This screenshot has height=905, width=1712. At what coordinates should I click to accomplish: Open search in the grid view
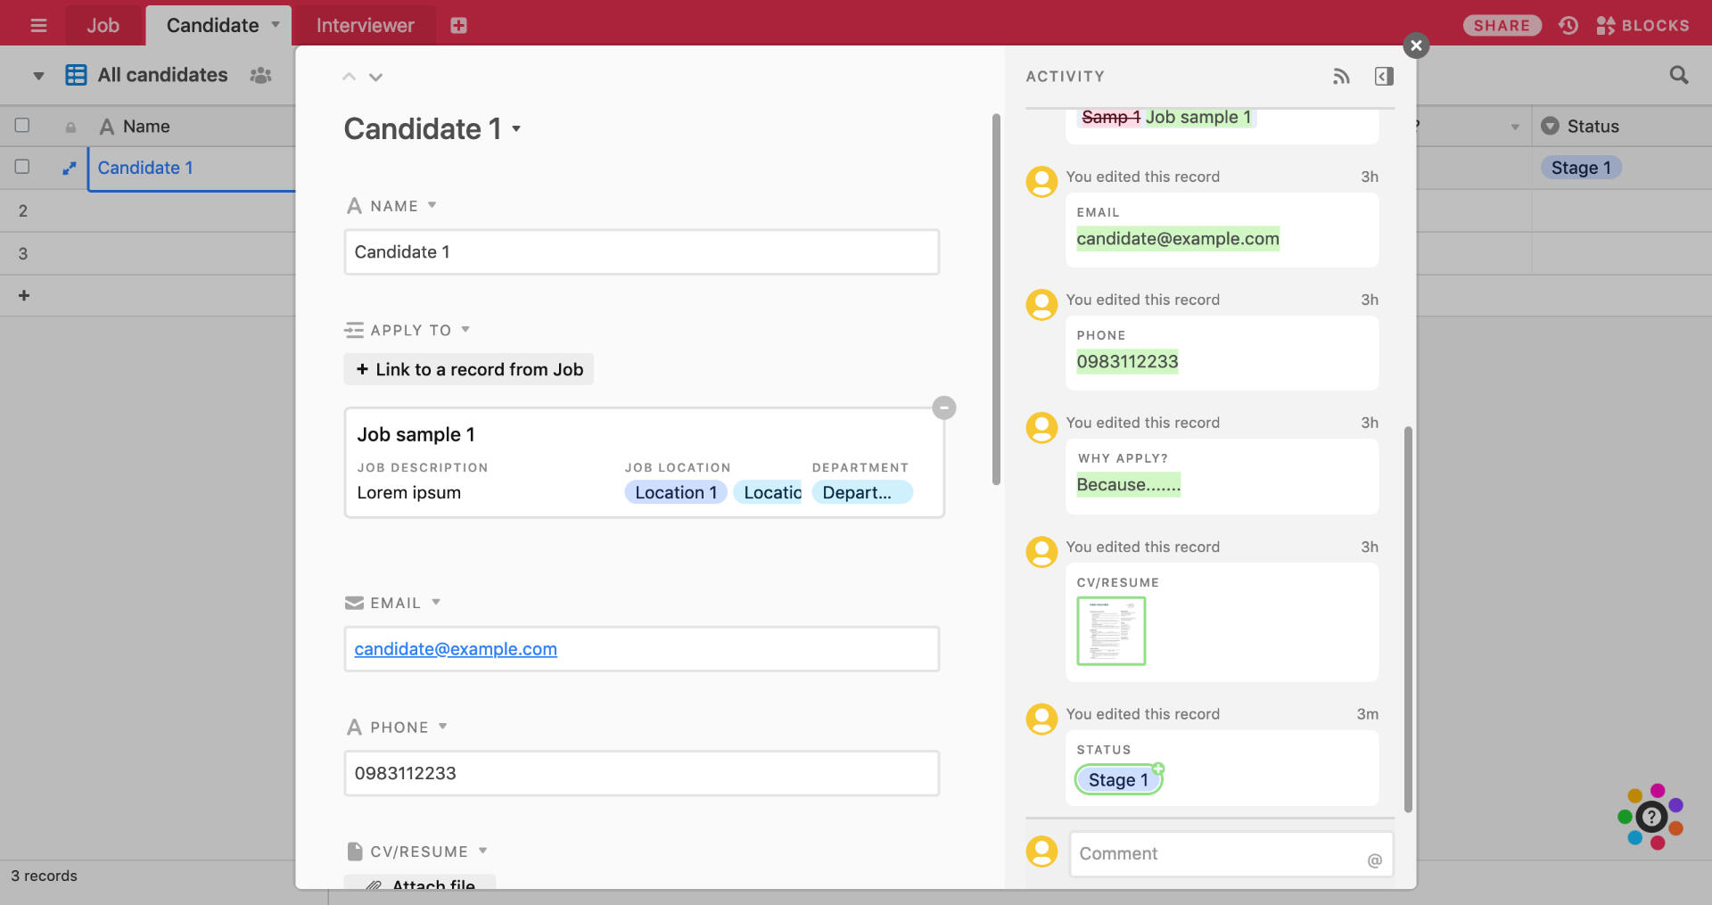pyautogui.click(x=1680, y=75)
